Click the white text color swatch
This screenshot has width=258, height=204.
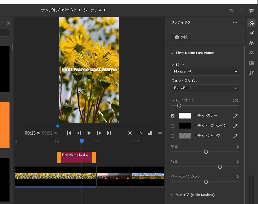[185, 116]
